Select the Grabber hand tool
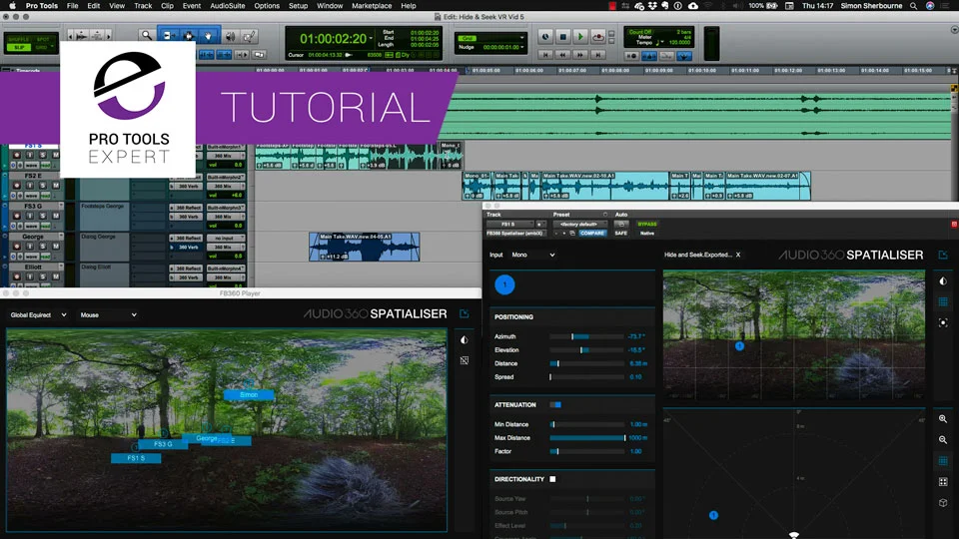The height and width of the screenshot is (539, 959). (x=208, y=36)
